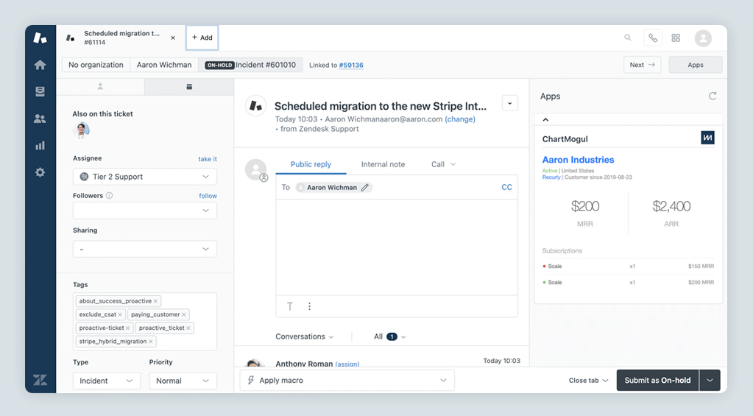Edit recipient with the pencil icon
The width and height of the screenshot is (753, 416).
(x=365, y=187)
